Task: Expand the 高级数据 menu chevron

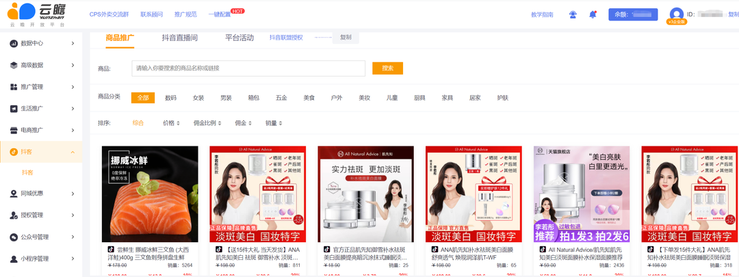Action: coord(73,65)
